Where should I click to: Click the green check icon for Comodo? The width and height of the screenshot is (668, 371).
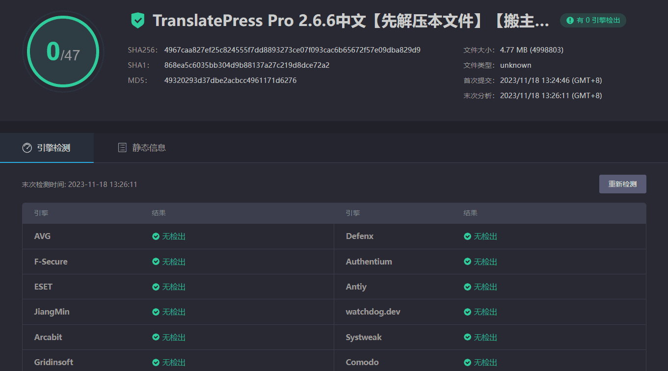click(467, 362)
